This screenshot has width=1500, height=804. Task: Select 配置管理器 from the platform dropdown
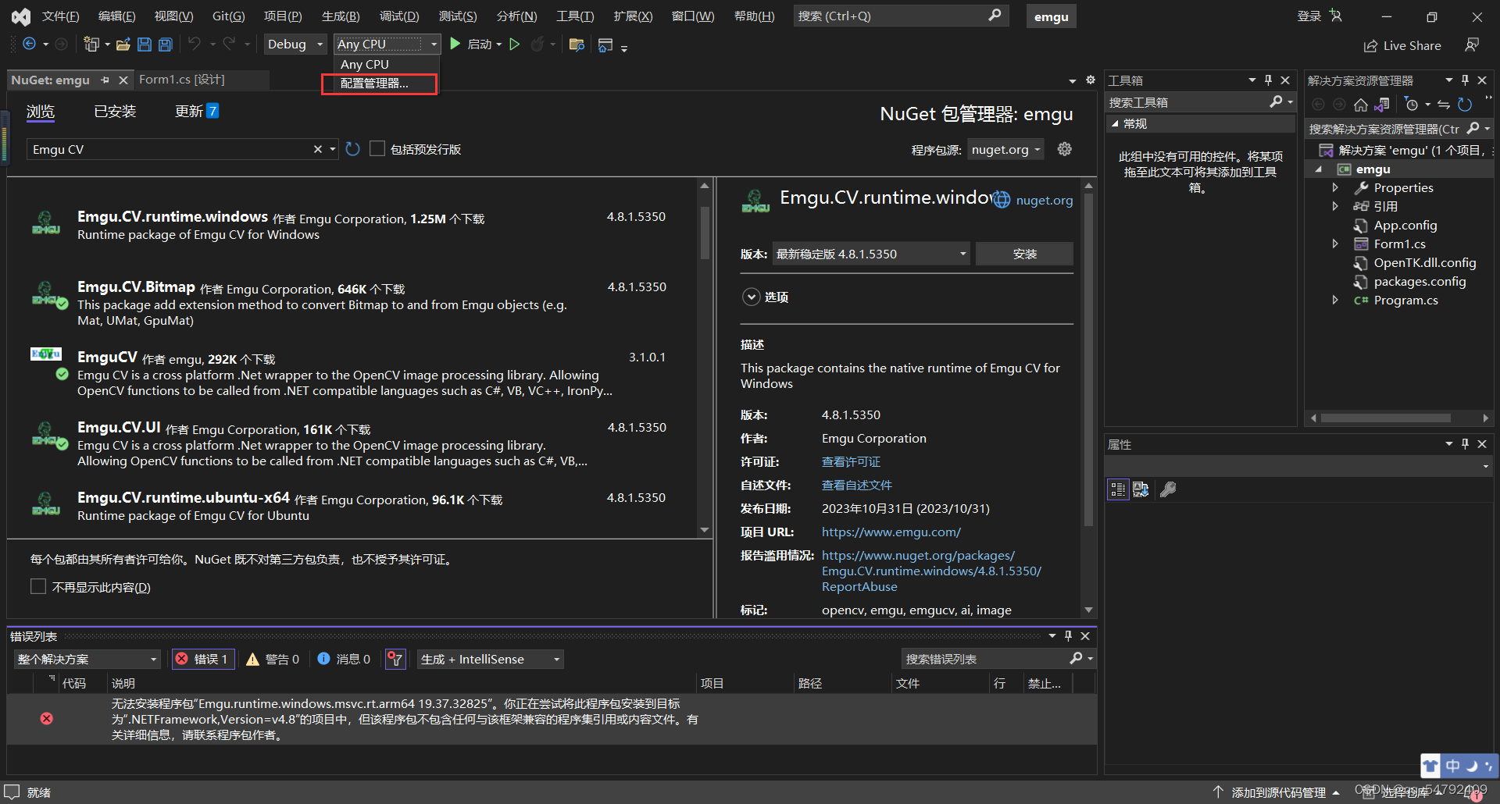377,84
